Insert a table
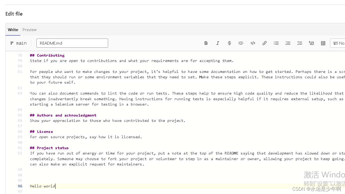Screen dimensions: 345x194 (x=323, y=43)
